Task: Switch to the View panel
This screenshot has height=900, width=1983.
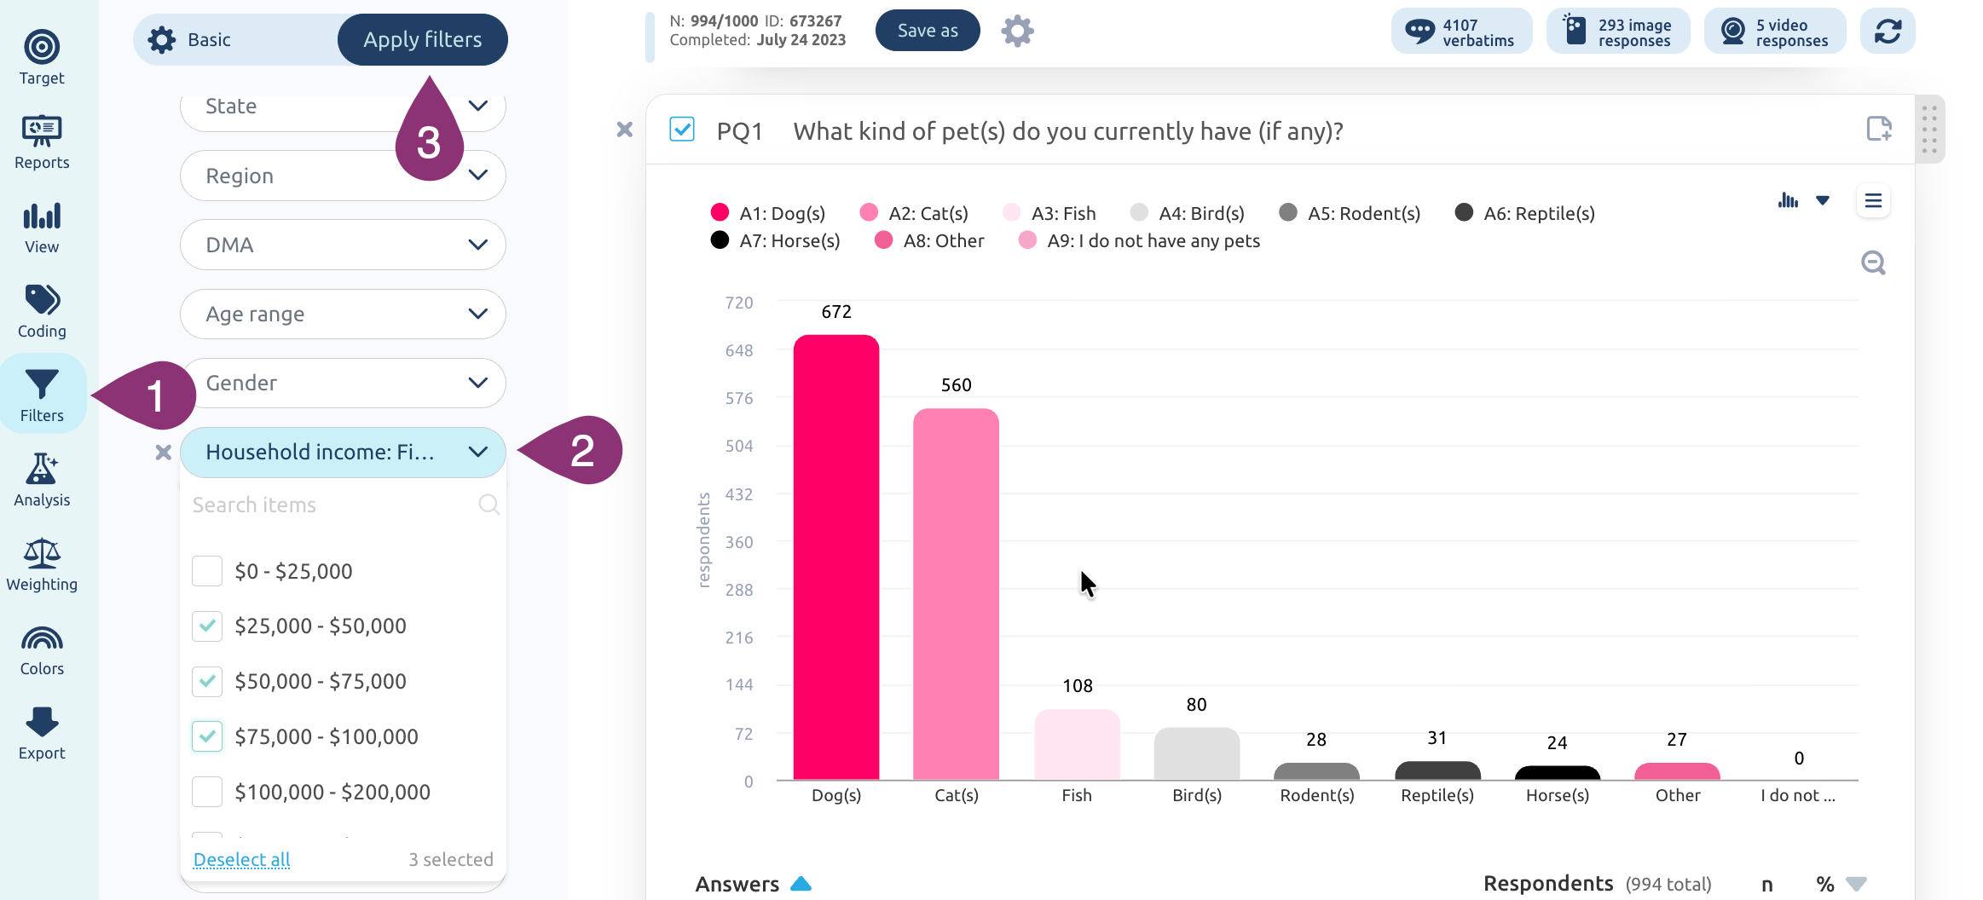Action: tap(42, 227)
